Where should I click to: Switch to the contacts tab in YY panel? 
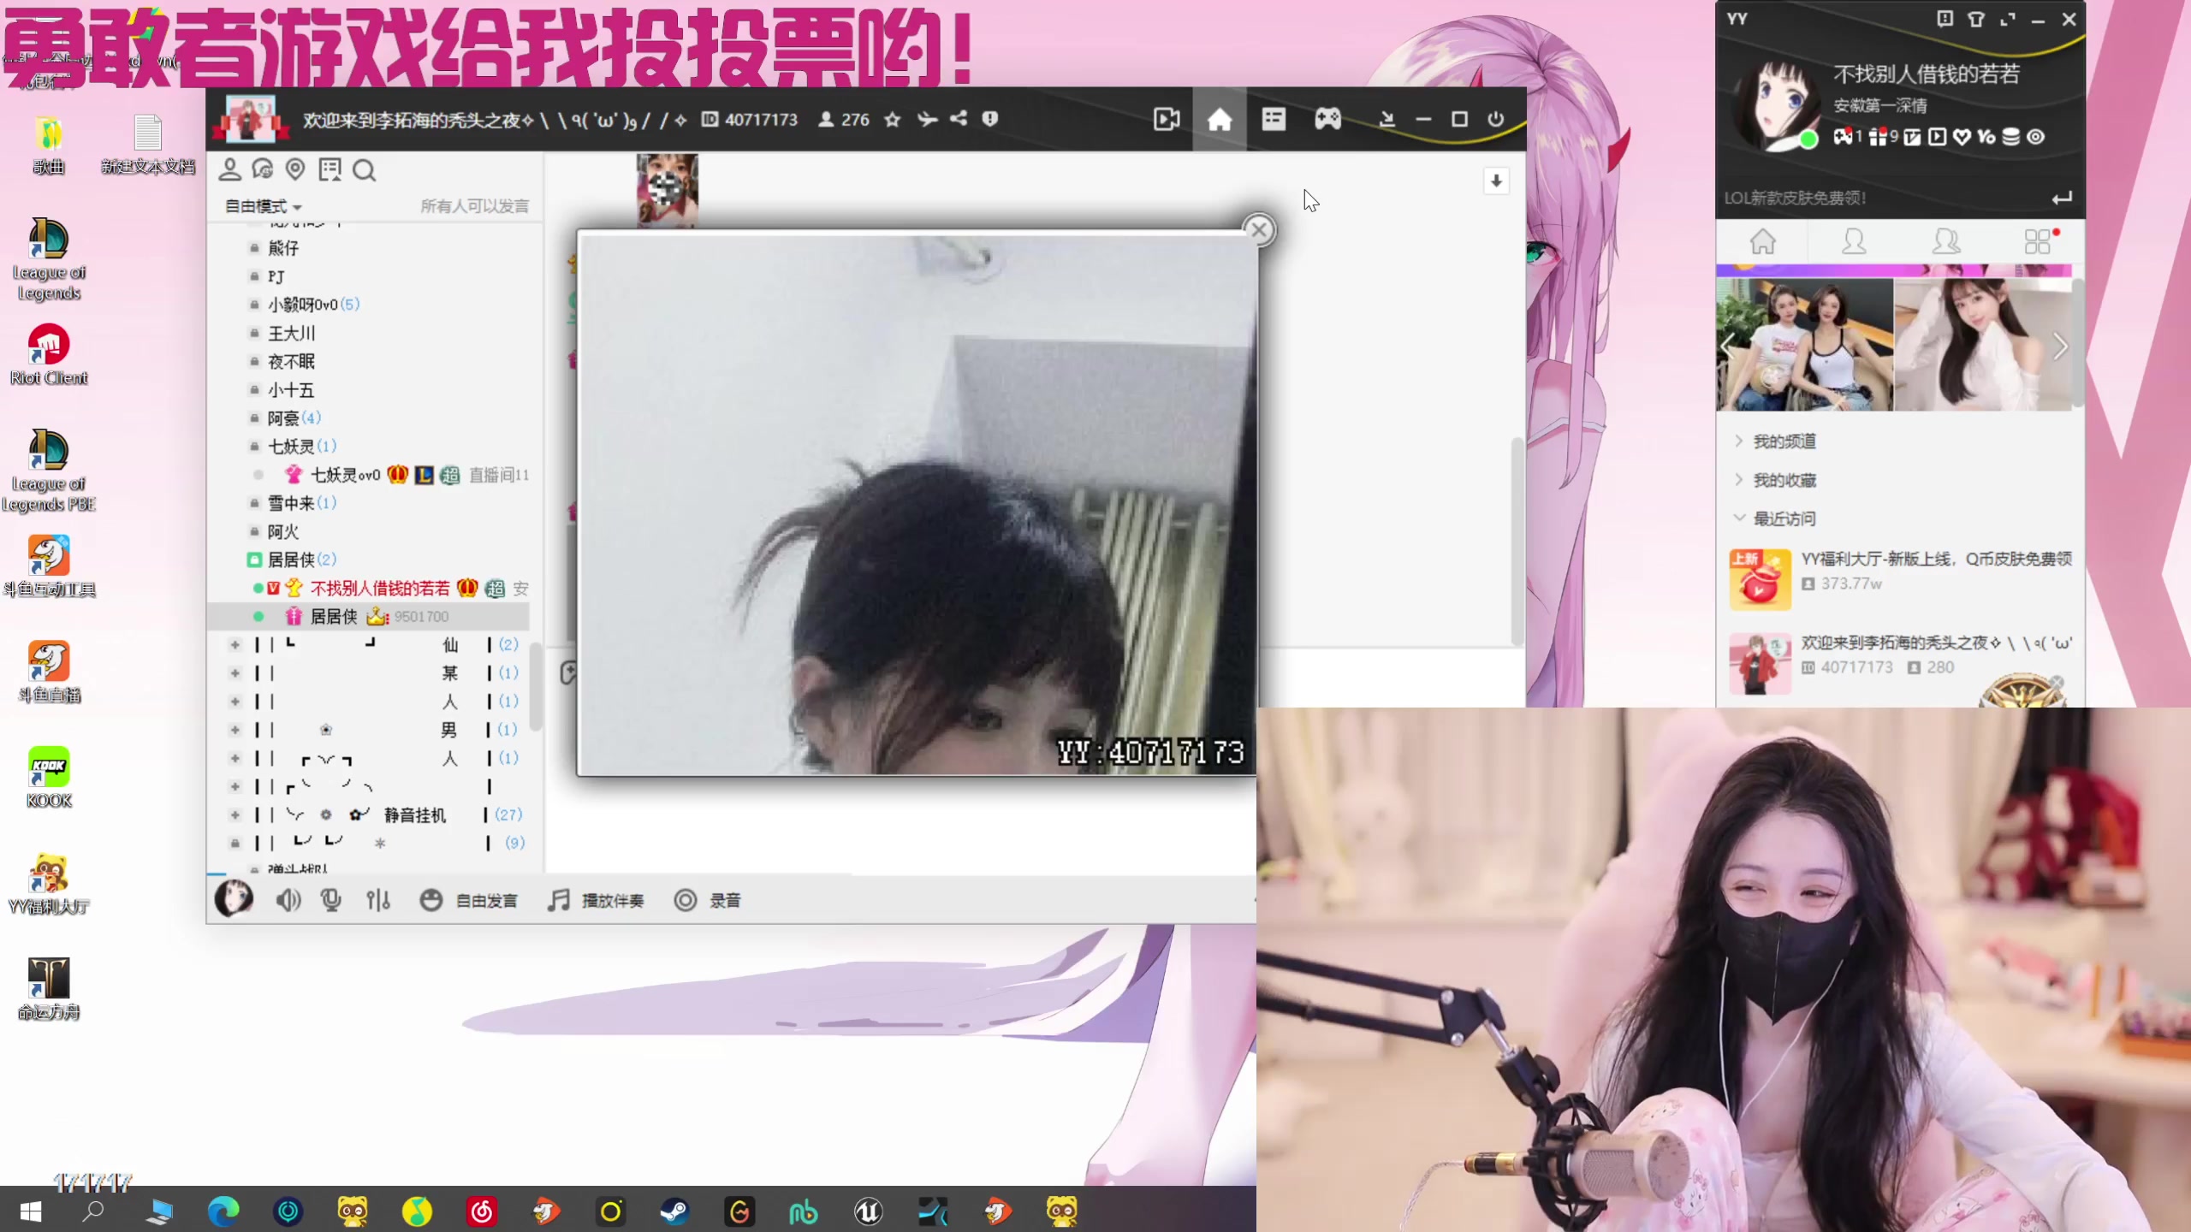(1854, 242)
